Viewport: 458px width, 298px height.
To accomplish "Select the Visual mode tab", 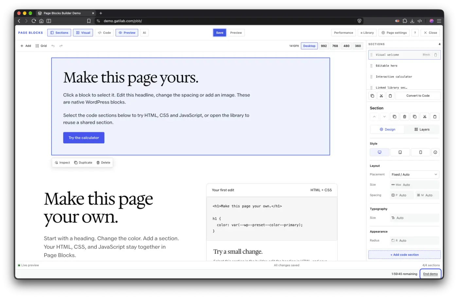I will click(x=83, y=33).
